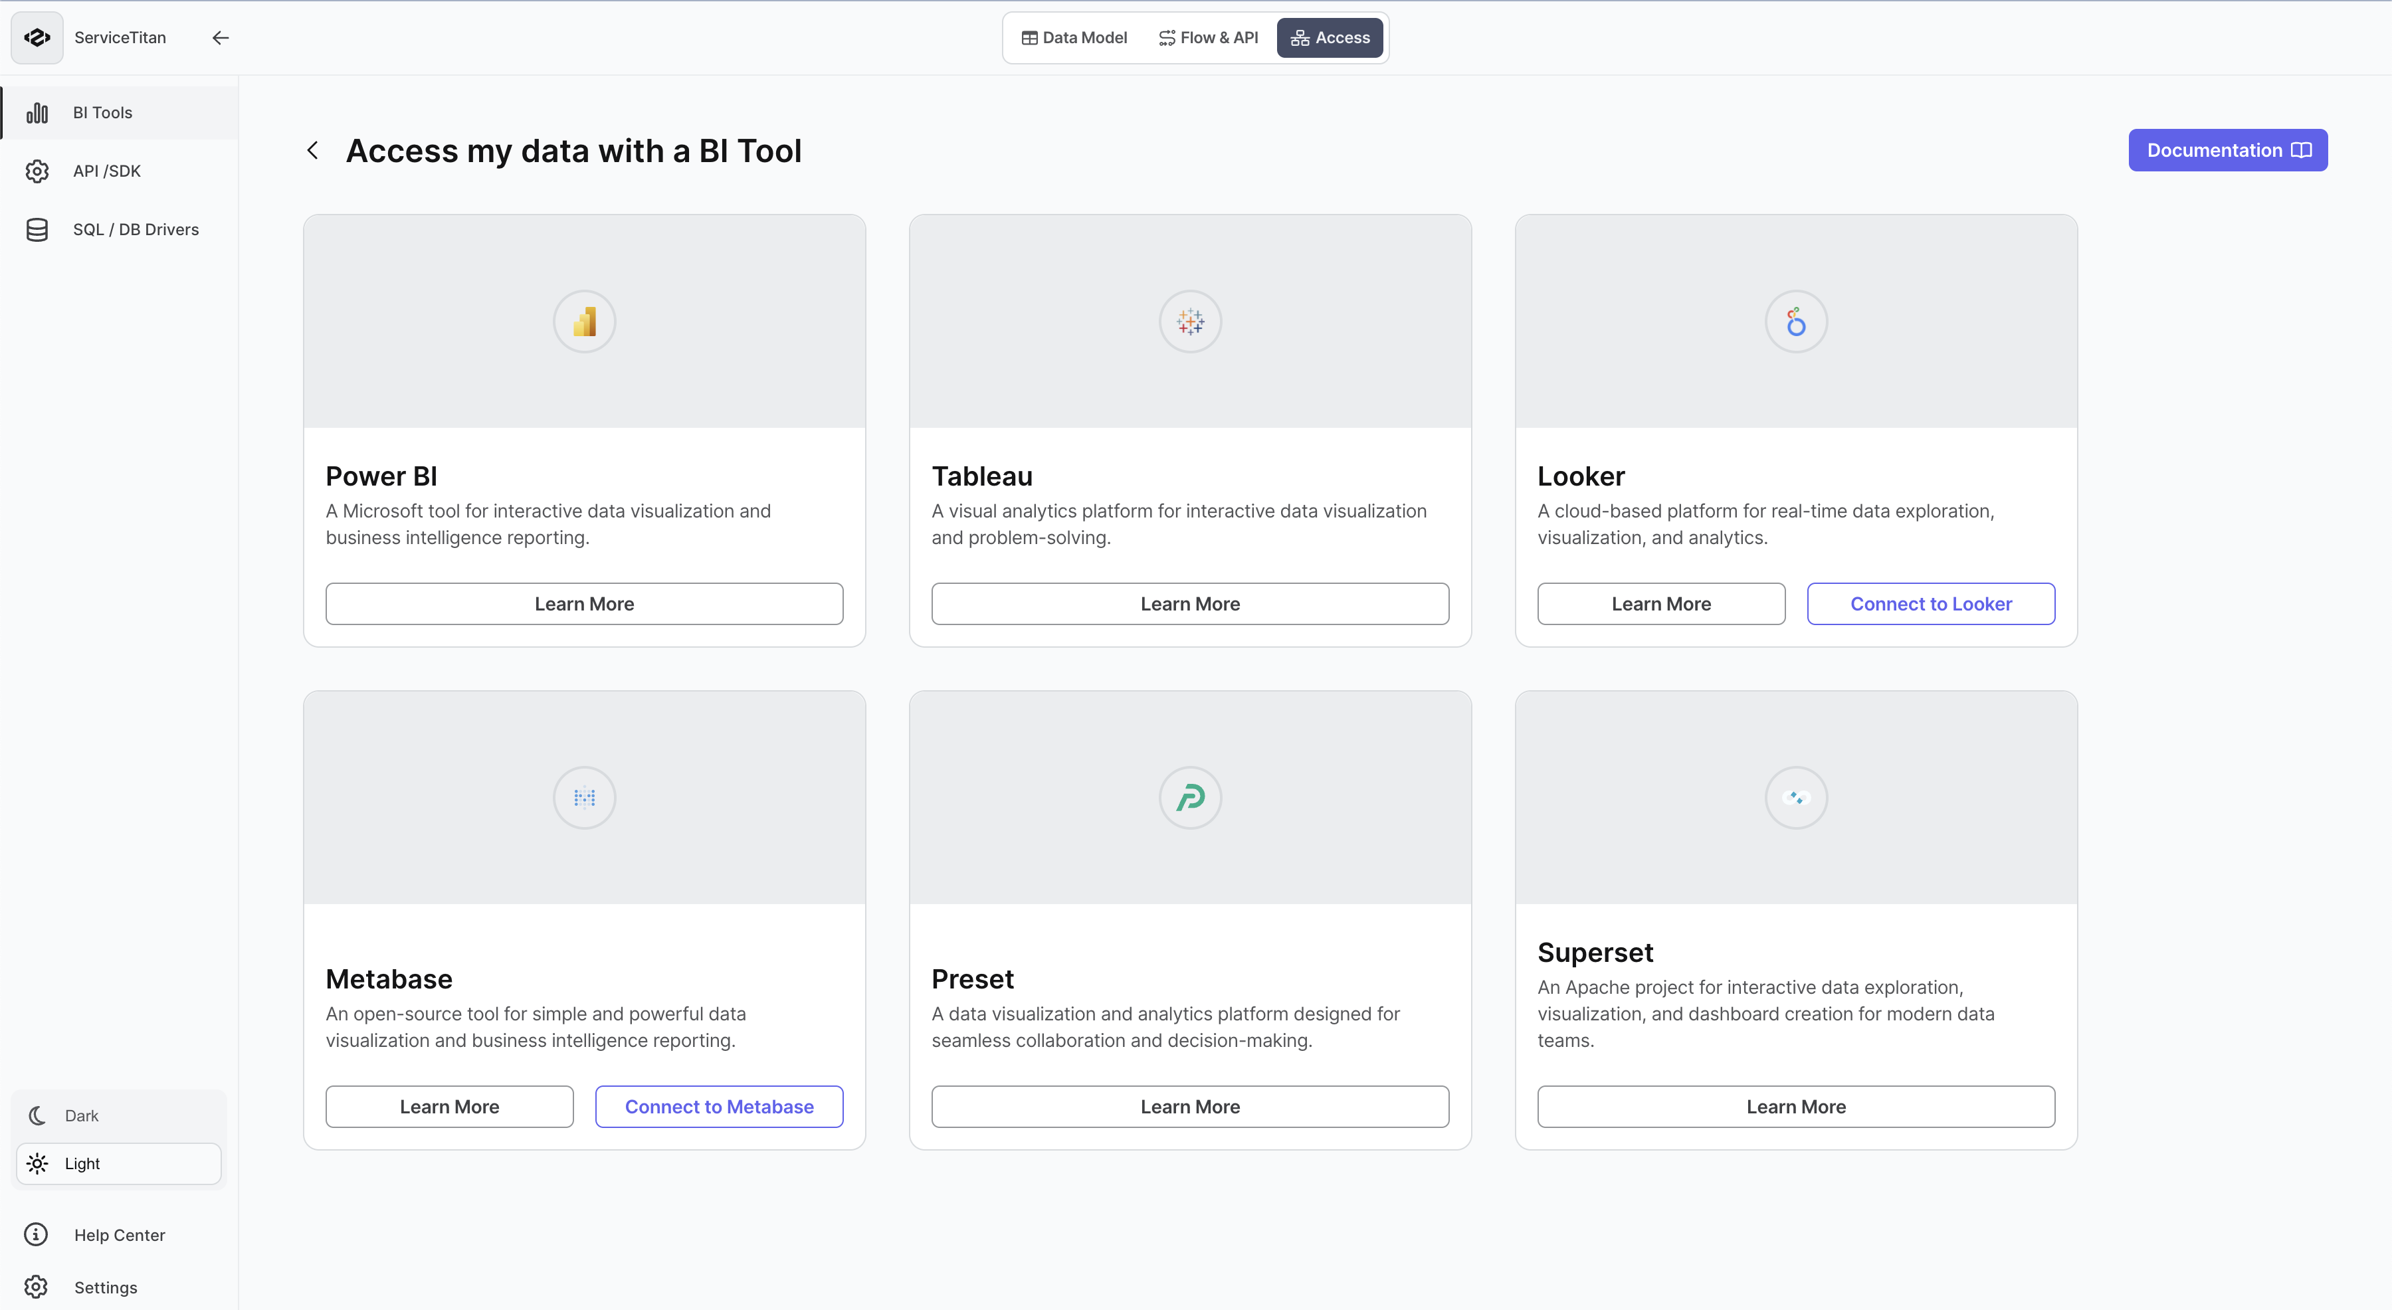Open the Flow & API tab
This screenshot has height=1310, width=2392.
coord(1208,37)
